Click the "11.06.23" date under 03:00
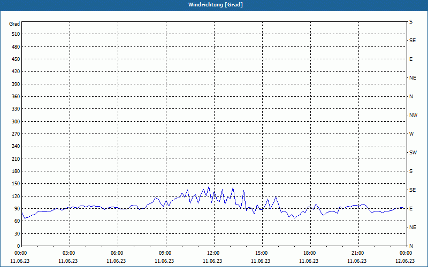428x267 pixels. [x=68, y=261]
